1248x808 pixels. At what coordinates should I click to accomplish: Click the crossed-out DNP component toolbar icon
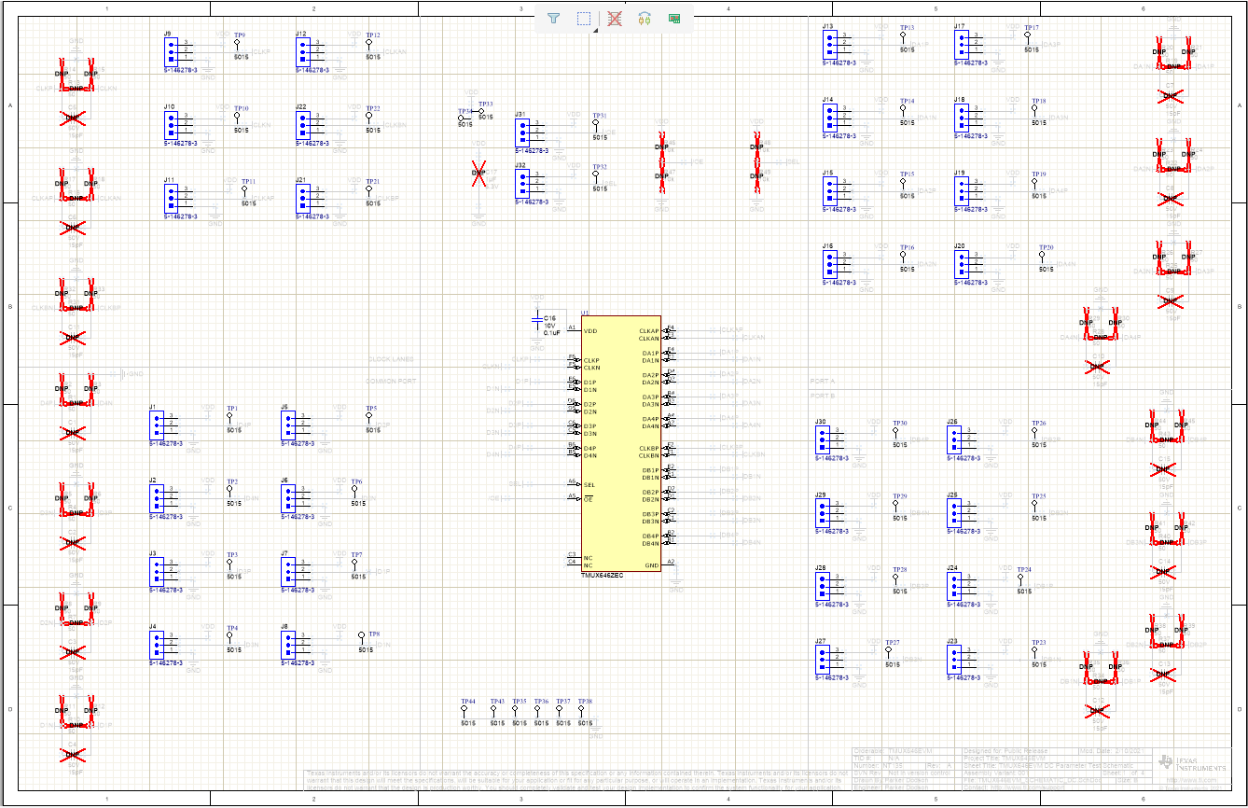tap(615, 19)
